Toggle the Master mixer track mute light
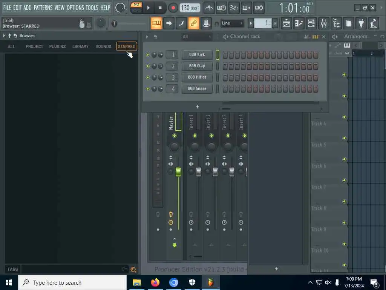The height and width of the screenshot is (290, 386). click(x=175, y=136)
